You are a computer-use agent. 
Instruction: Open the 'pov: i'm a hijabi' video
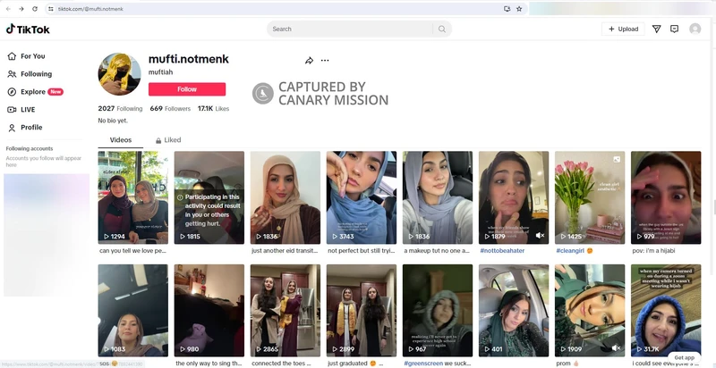(666, 197)
